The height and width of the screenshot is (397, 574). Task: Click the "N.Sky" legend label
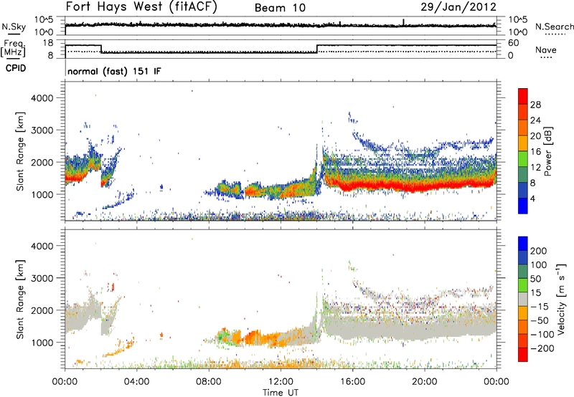click(x=14, y=27)
